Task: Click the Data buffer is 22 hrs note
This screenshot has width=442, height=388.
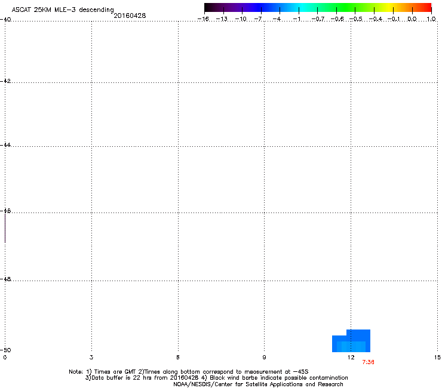Action: coord(216,378)
